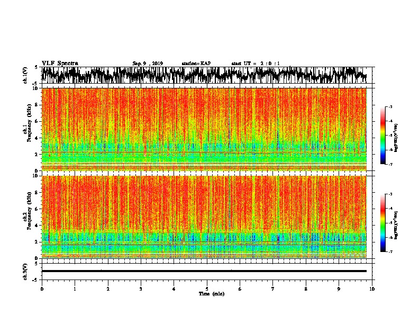Screen dimensions: 419x324
Task: Click the "Time (min)" axis title
Action: pyautogui.click(x=212, y=294)
